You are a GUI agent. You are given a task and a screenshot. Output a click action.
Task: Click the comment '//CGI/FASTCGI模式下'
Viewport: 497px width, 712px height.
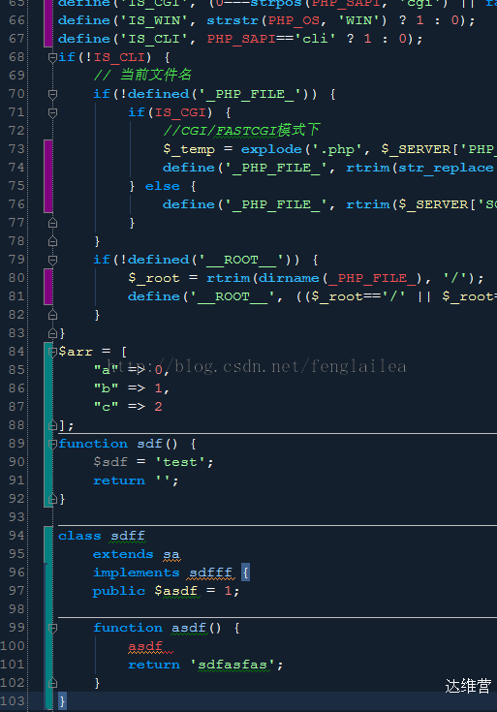click(241, 131)
